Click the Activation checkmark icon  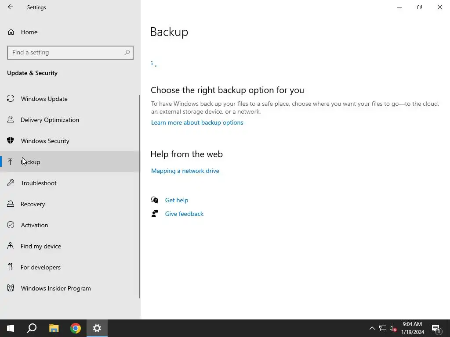tap(11, 225)
